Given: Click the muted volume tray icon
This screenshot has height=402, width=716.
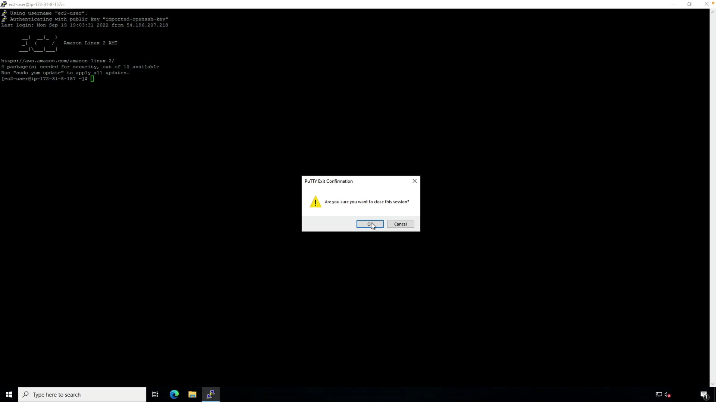Looking at the screenshot, I should 668,395.
